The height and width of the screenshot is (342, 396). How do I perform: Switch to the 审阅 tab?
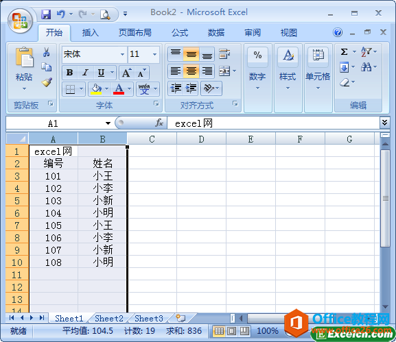[253, 33]
